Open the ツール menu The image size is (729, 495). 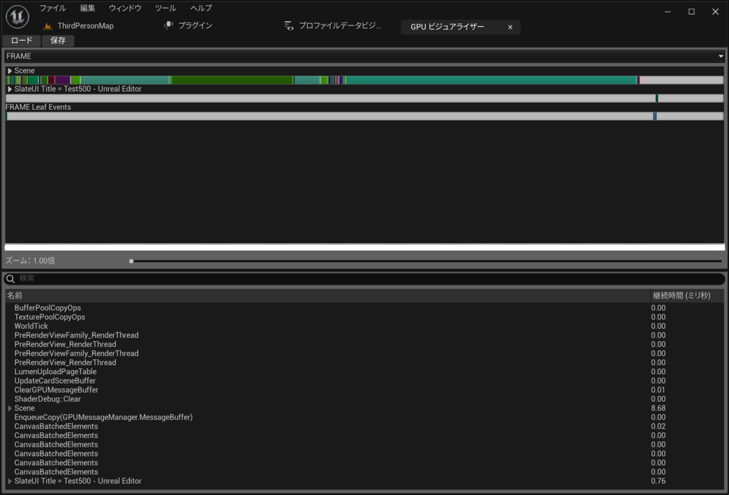(x=165, y=8)
